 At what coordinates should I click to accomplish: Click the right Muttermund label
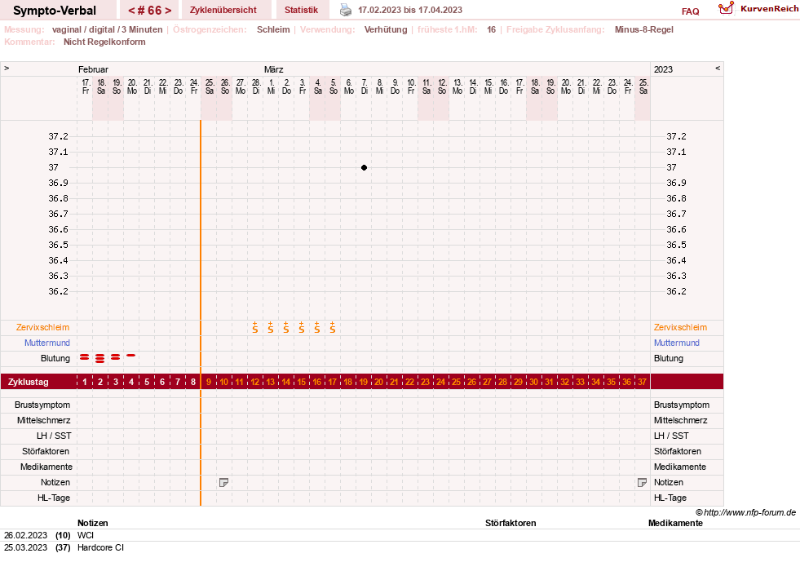pyautogui.click(x=677, y=343)
